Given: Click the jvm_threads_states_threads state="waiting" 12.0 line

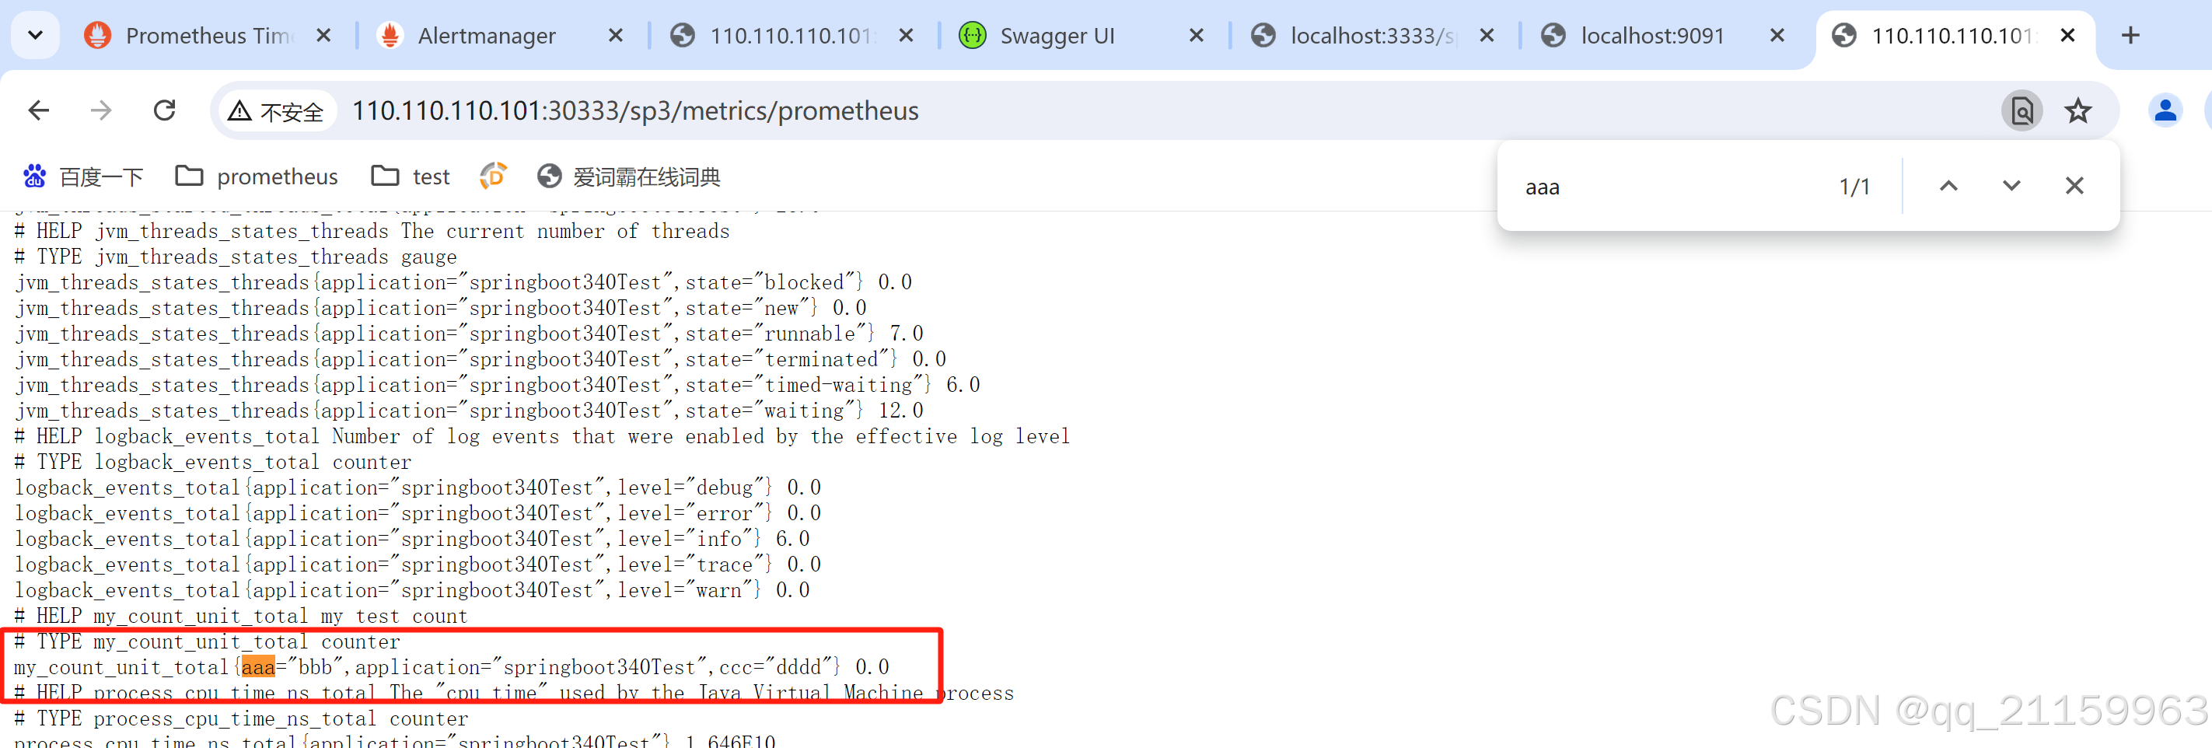Looking at the screenshot, I should (469, 411).
